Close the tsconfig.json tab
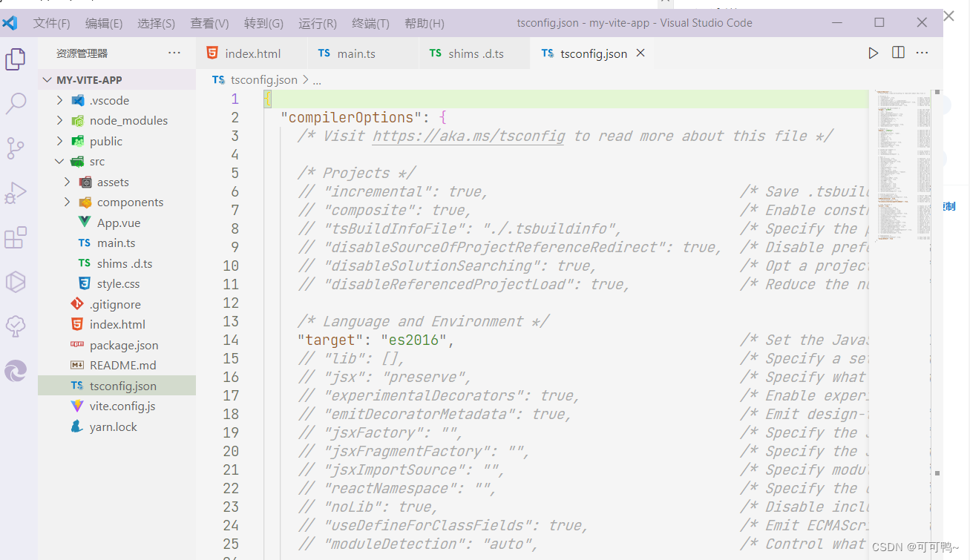 (x=640, y=53)
